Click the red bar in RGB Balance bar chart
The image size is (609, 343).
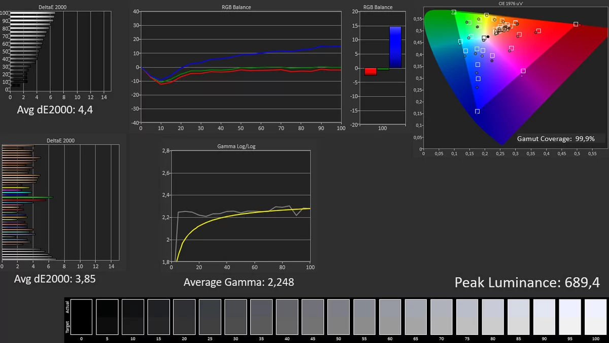pos(370,71)
